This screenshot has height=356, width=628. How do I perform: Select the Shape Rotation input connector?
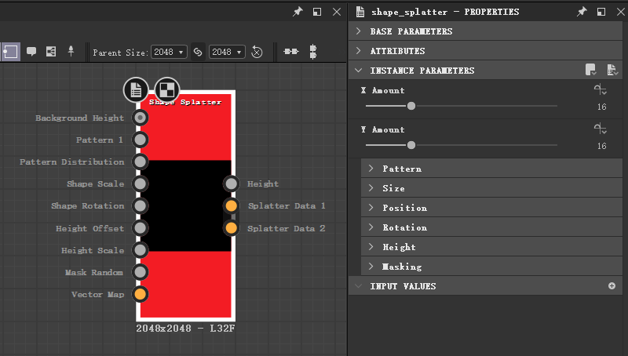coord(141,205)
